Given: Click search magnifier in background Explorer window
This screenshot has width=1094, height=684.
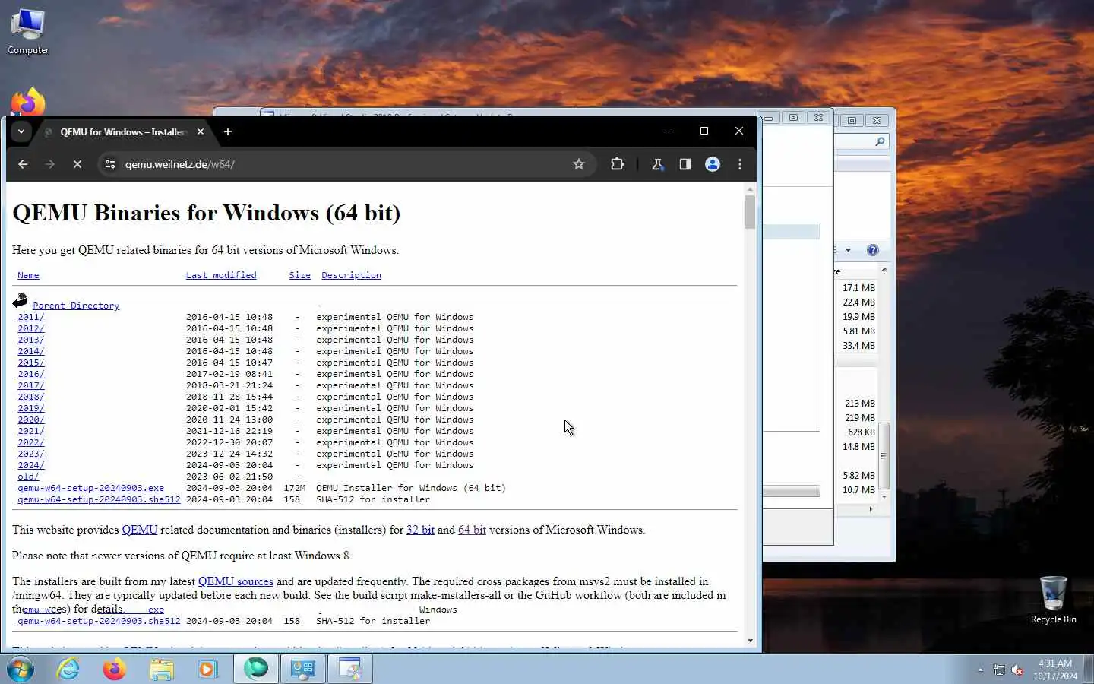Looking at the screenshot, I should [x=880, y=141].
